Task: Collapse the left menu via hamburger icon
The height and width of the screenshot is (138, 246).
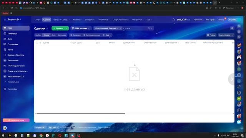Action: pos(5,20)
